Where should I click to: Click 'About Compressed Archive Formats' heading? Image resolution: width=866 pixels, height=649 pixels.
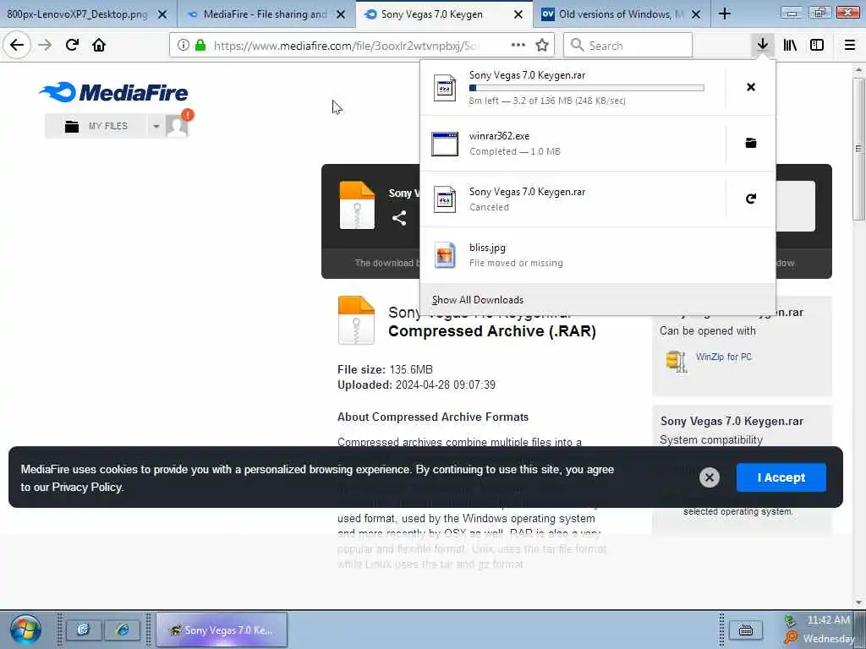tap(433, 417)
